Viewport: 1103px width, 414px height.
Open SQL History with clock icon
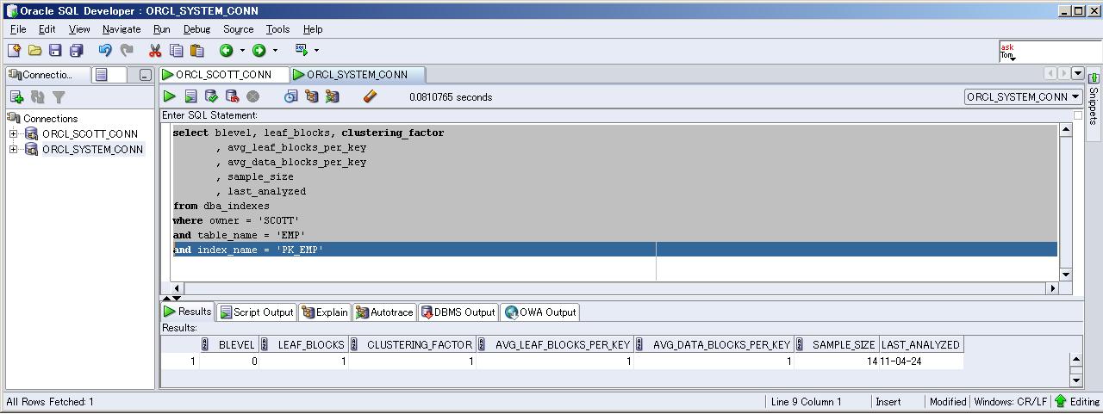[290, 96]
